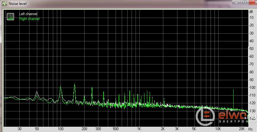Click the Hz unit label on axis

pyautogui.click(x=251, y=129)
